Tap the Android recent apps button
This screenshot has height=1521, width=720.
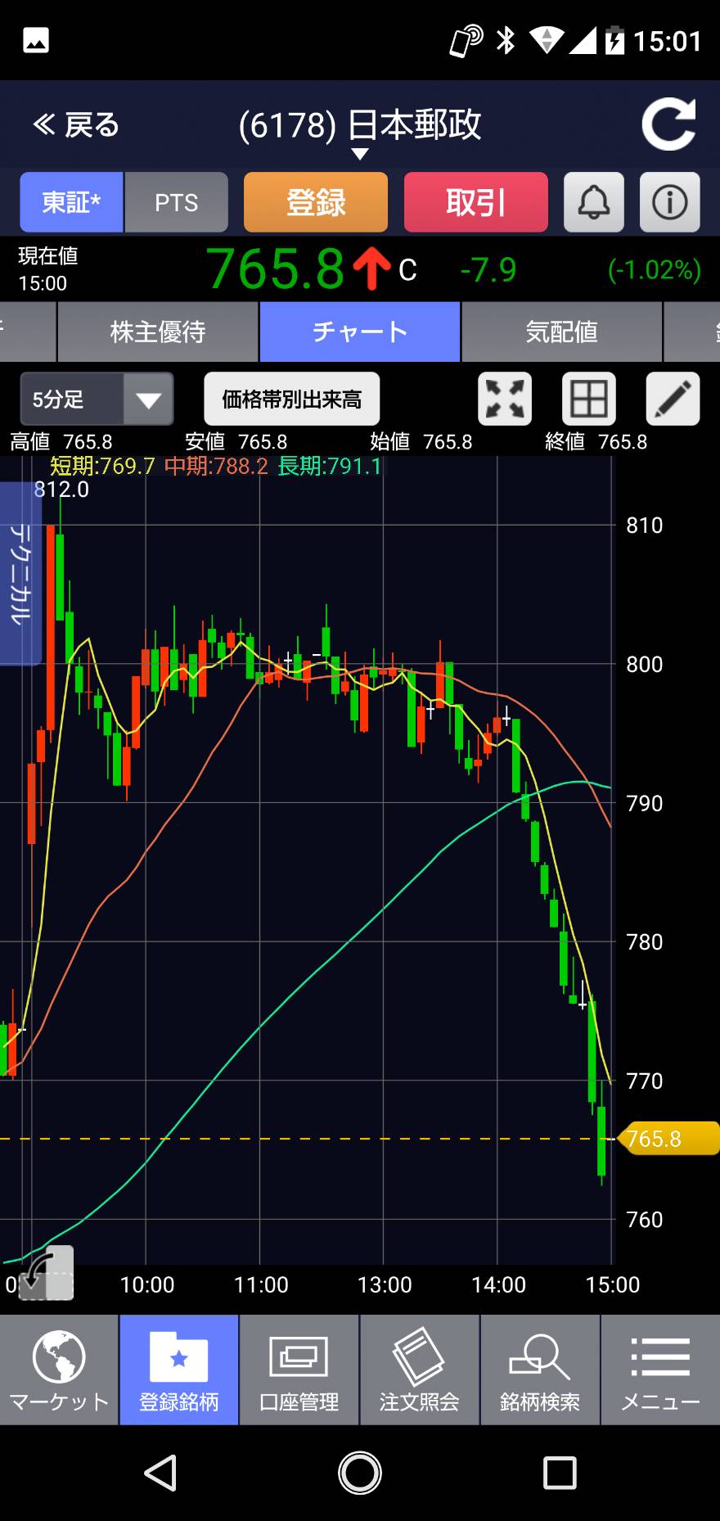[560, 1473]
